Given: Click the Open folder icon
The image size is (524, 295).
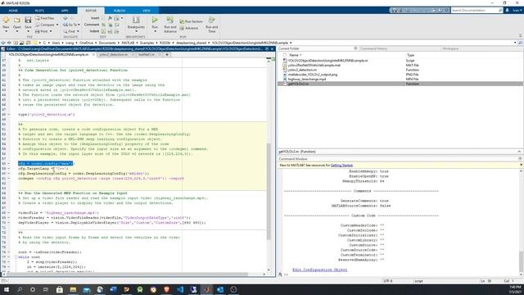Looking at the screenshot, I should (16, 20).
